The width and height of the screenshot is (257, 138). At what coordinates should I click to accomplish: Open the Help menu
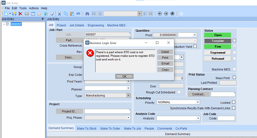point(44,8)
